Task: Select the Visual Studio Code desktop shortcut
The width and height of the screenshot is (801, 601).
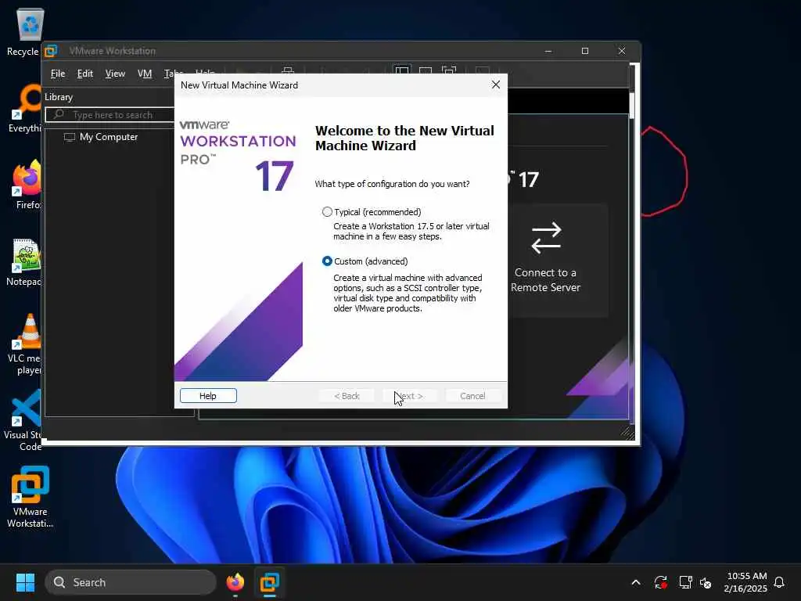Action: pyautogui.click(x=23, y=420)
